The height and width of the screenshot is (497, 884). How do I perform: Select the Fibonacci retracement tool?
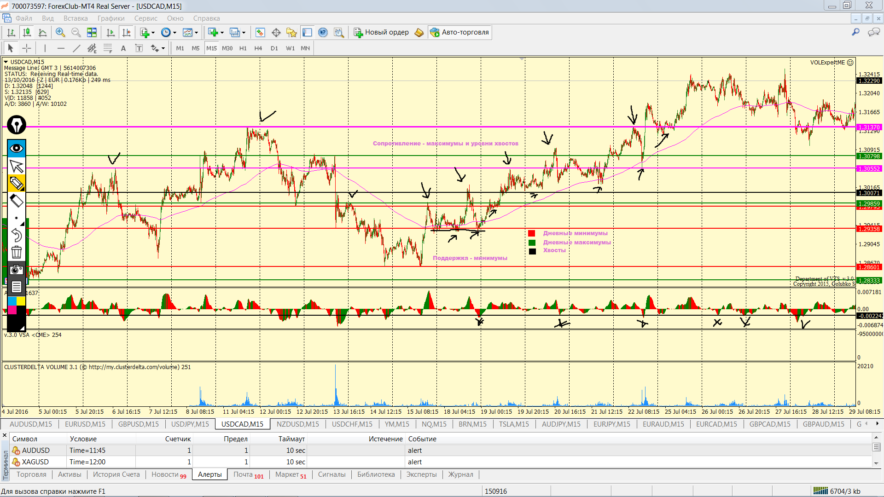pyautogui.click(x=108, y=48)
